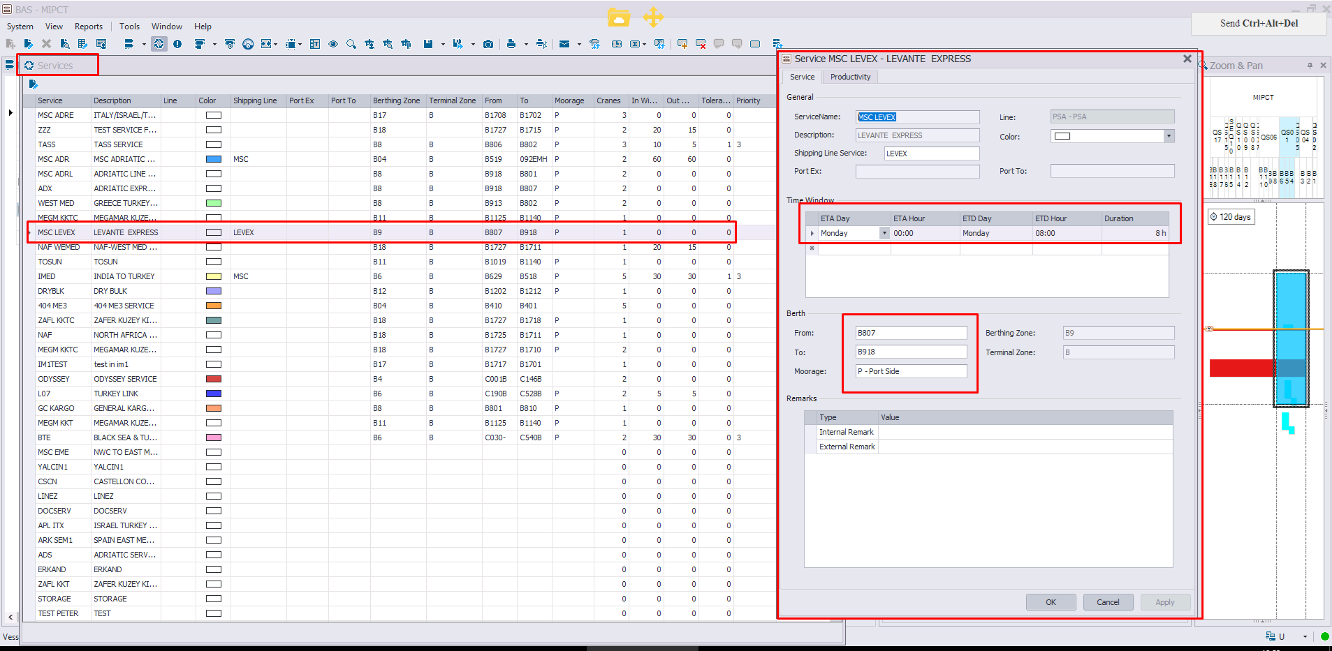The height and width of the screenshot is (651, 1332).
Task: Toggle the eye visibility toolbar icon
Action: tap(333, 44)
